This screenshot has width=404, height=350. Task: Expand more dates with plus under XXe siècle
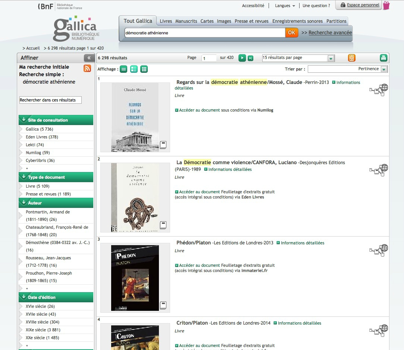(x=27, y=346)
